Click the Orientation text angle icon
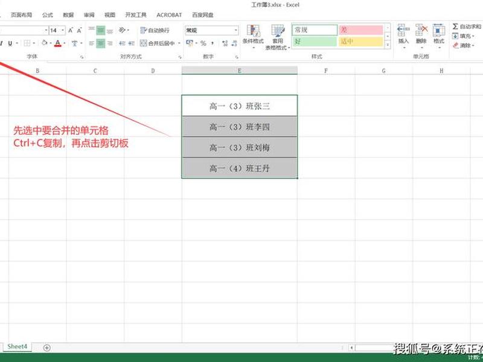 coord(123,30)
